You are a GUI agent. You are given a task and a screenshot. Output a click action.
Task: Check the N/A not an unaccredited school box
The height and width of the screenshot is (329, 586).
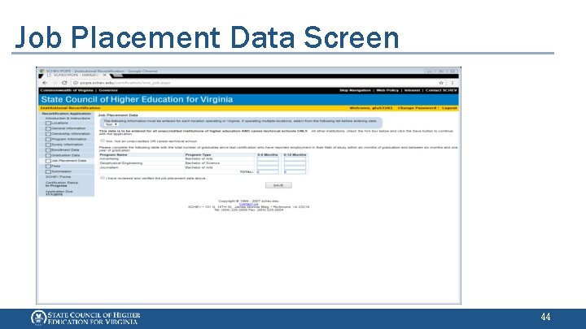pyautogui.click(x=103, y=141)
